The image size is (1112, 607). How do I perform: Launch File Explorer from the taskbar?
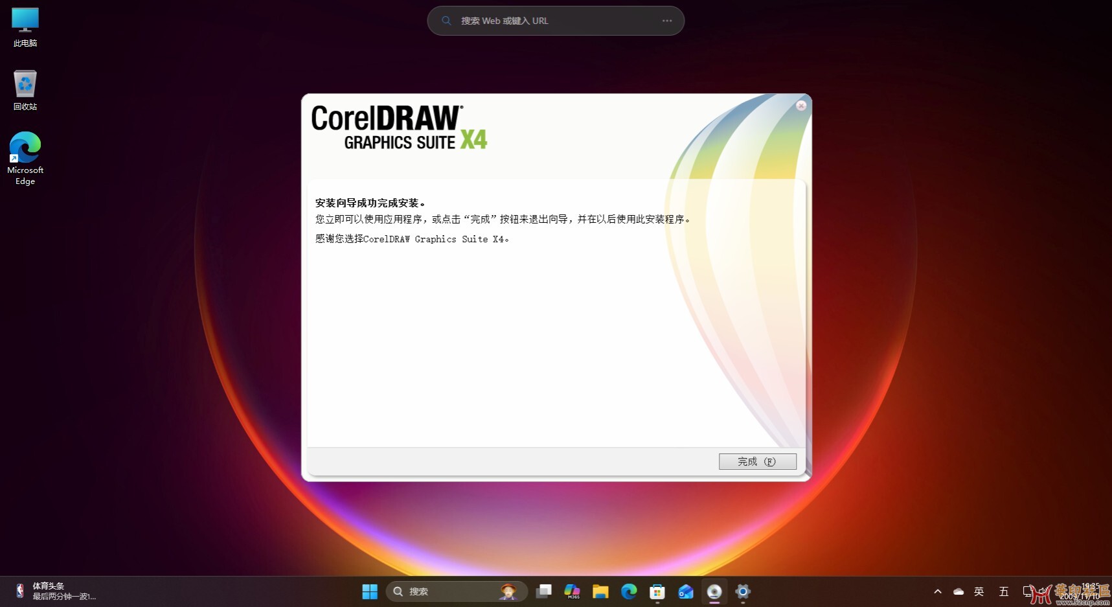pos(600,591)
